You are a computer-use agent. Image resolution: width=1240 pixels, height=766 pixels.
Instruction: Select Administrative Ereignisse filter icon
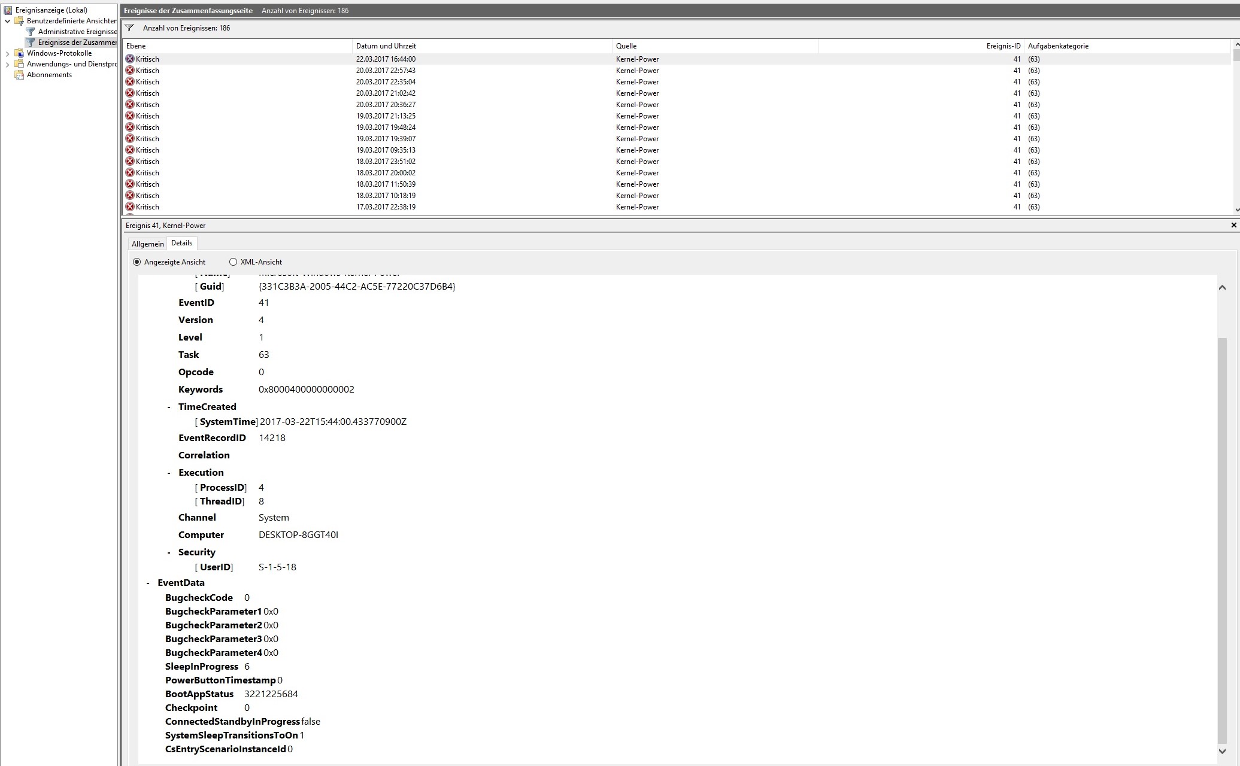click(x=31, y=32)
